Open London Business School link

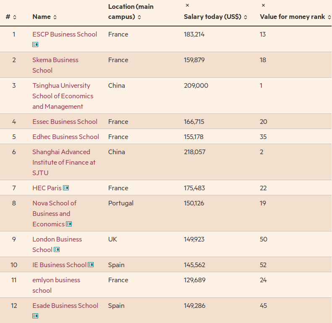tap(57, 244)
